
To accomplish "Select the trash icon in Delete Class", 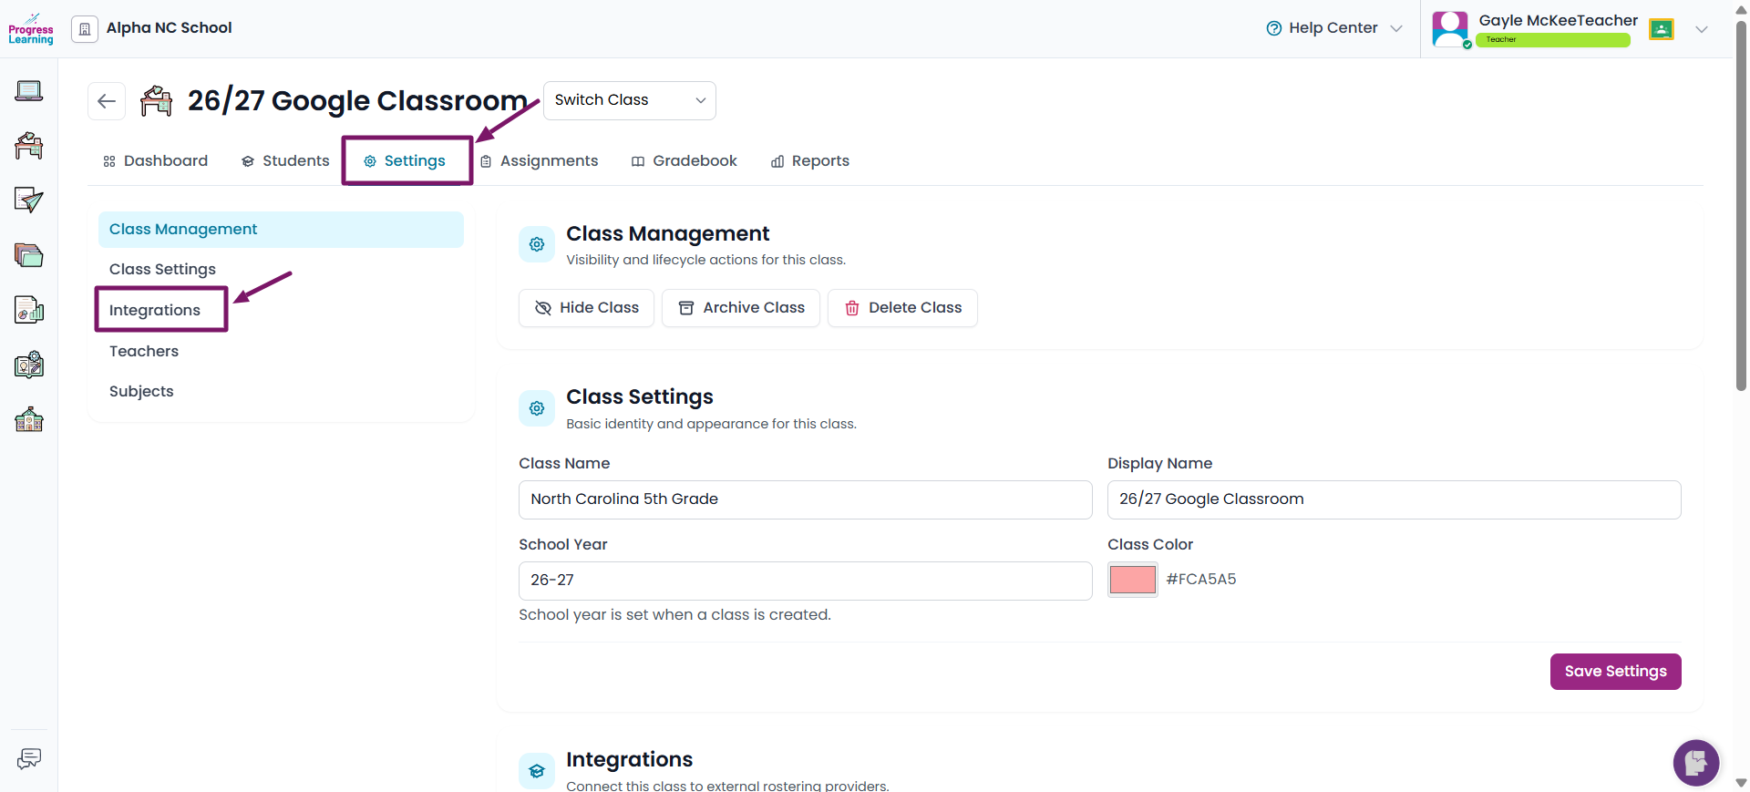I will click(x=852, y=308).
